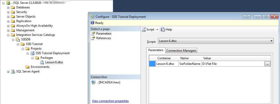
Task: Select the References page
Action: [x=104, y=38]
